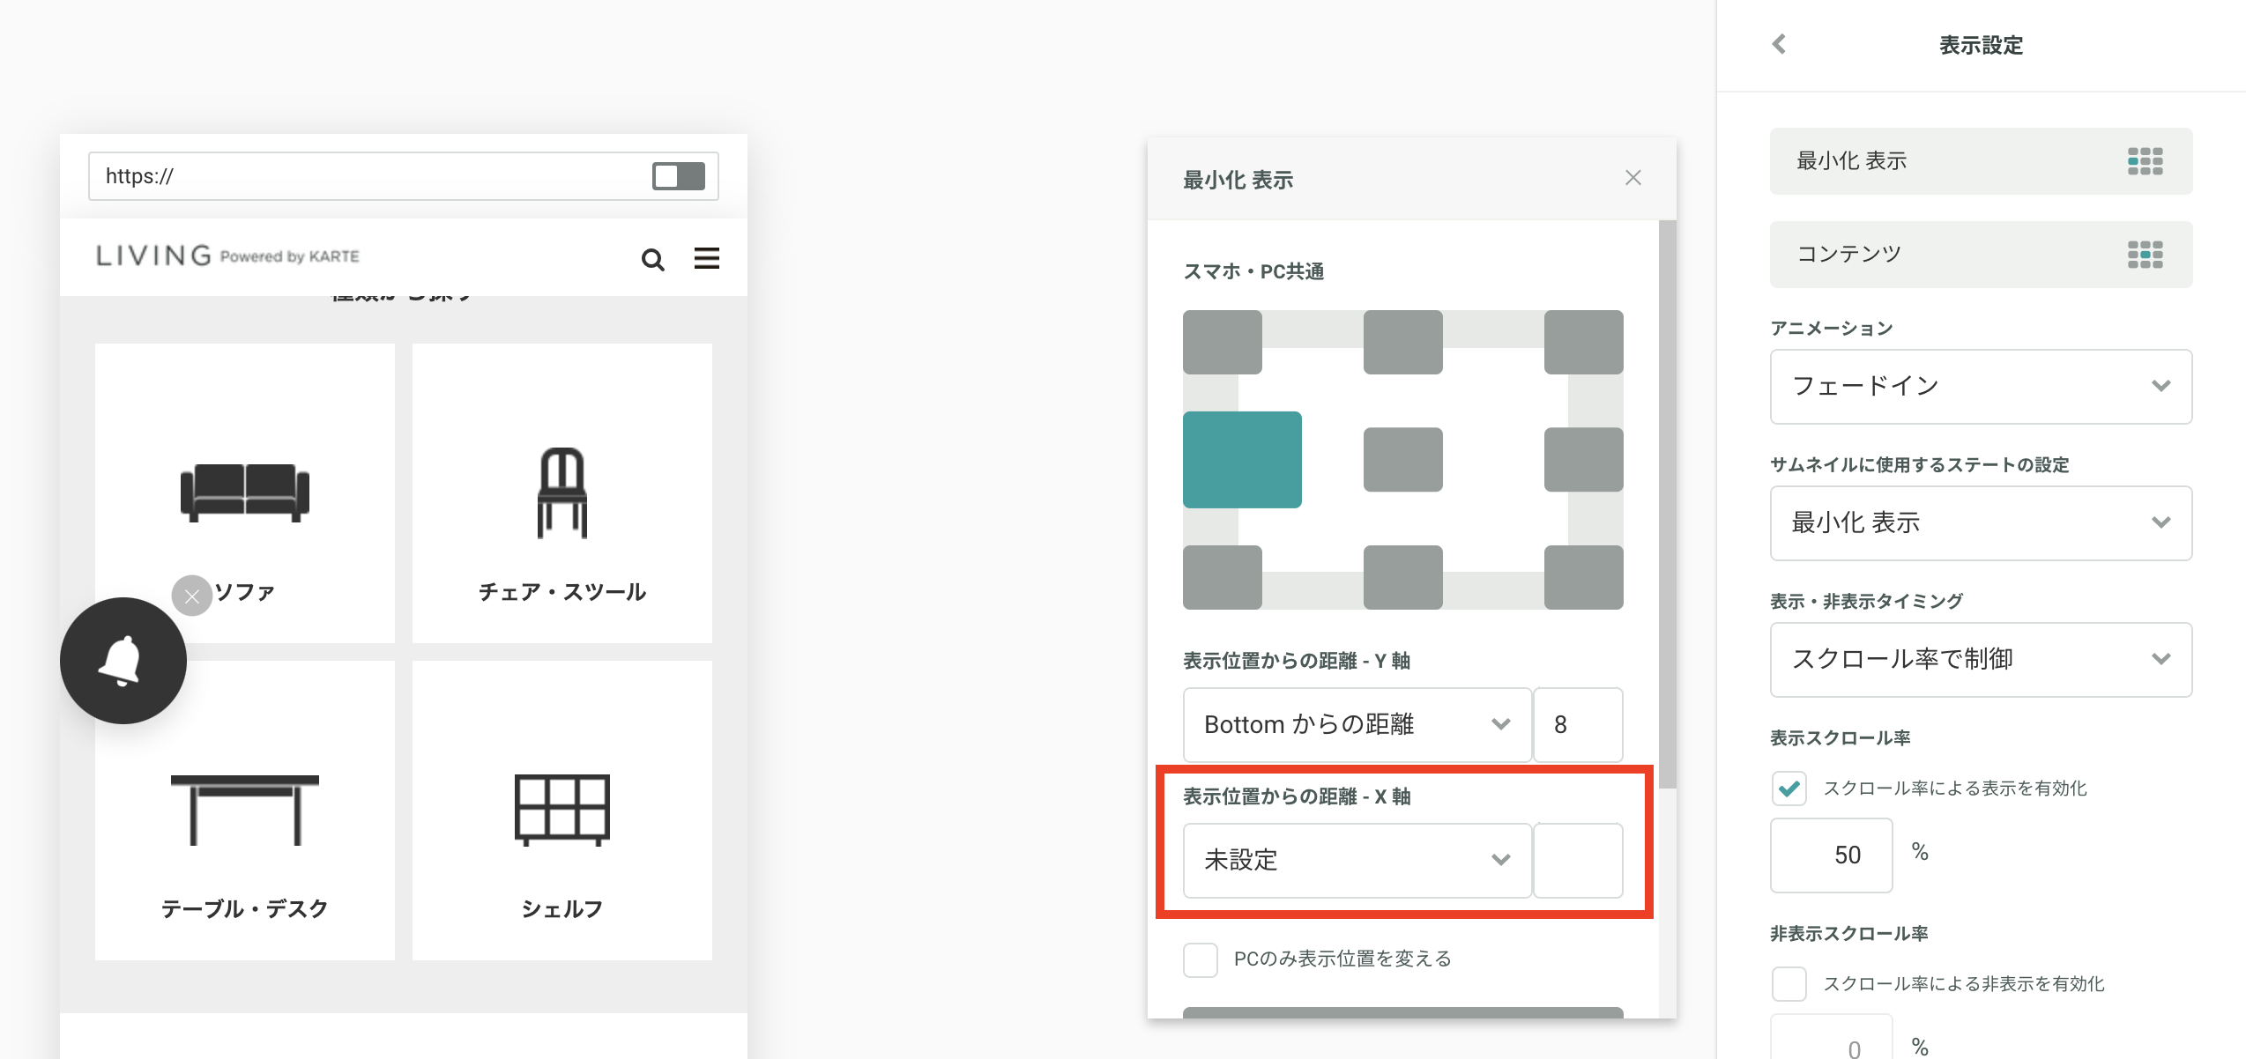Image resolution: width=2246 pixels, height=1059 pixels.
Task: Open アニメーション フェードイン dropdown
Action: coord(1981,386)
